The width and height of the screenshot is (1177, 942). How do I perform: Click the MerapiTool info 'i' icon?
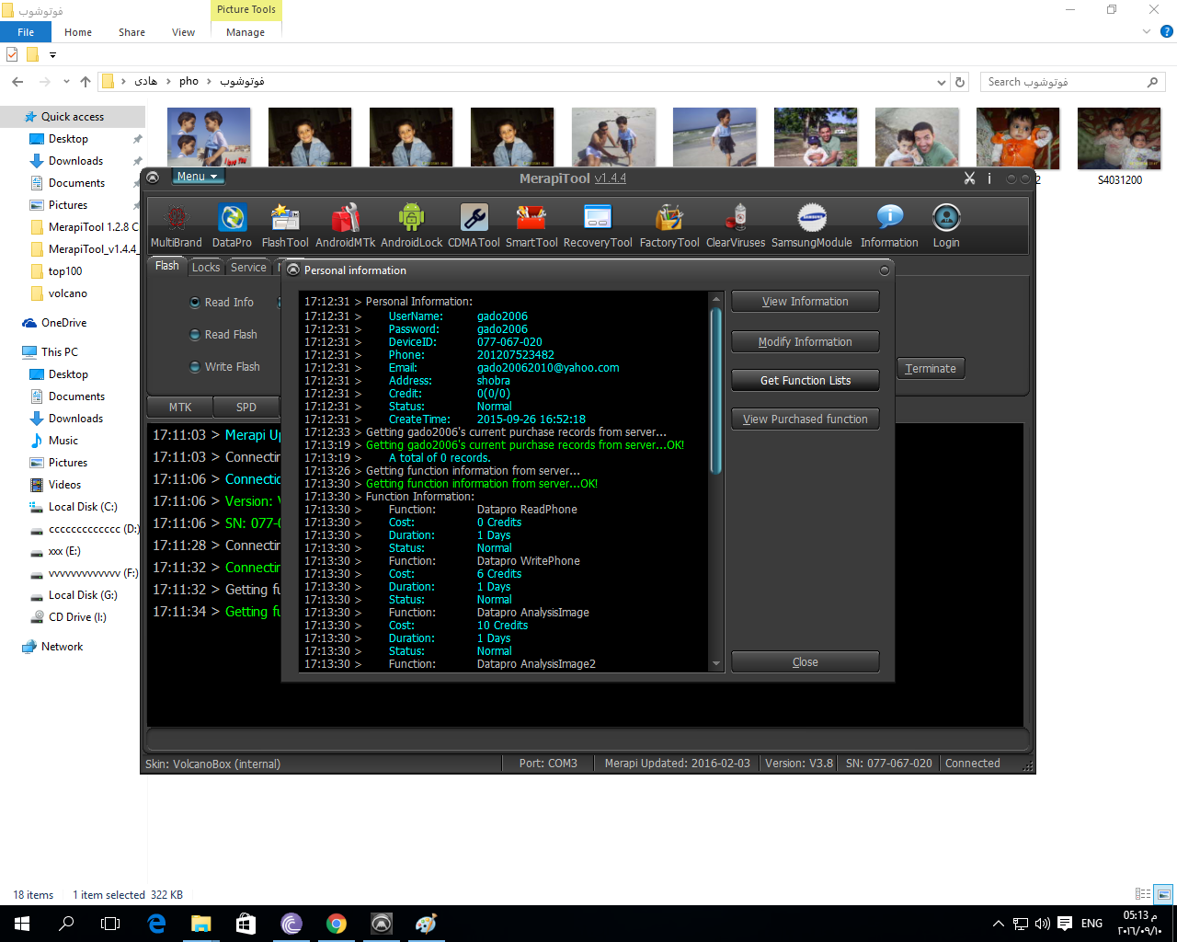click(989, 178)
